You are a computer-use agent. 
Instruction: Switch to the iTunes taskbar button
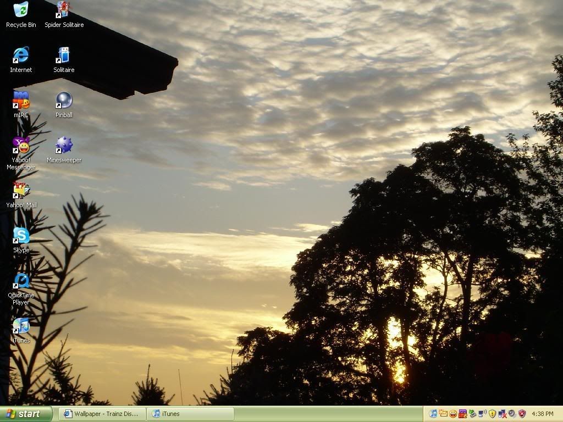point(190,414)
